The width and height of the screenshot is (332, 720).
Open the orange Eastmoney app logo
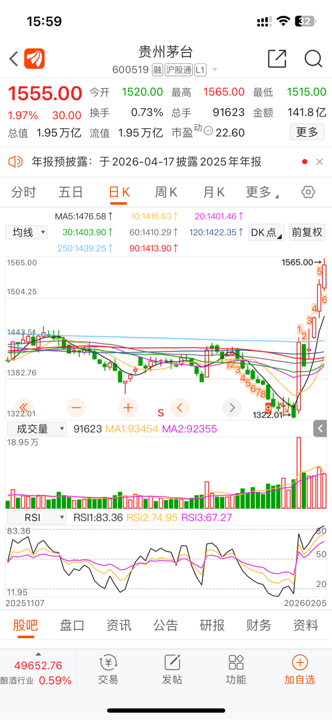coord(35,58)
